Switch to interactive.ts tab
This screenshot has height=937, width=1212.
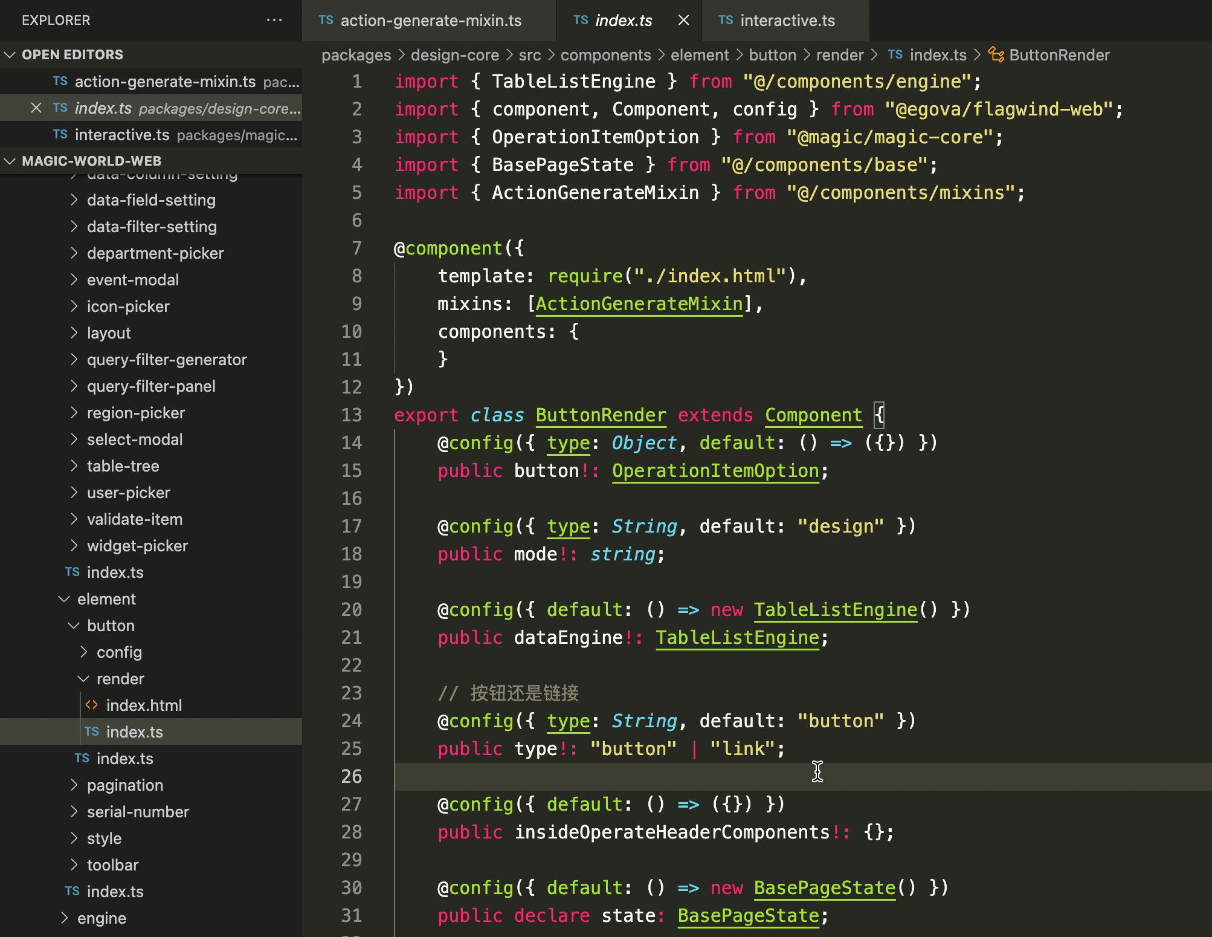(785, 21)
